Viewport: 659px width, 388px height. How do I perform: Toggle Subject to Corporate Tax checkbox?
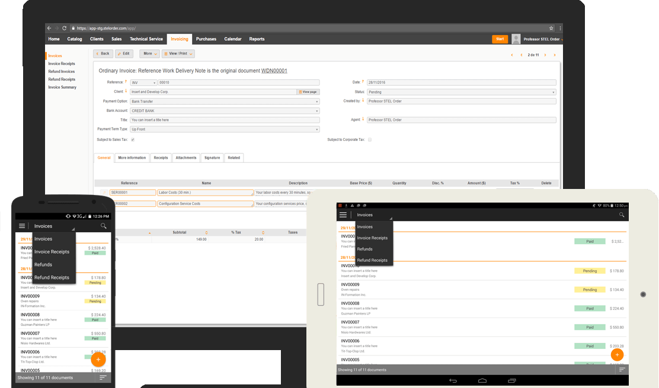tap(370, 139)
